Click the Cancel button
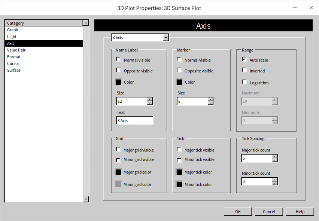This screenshot has height=221, width=319. tap(269, 212)
